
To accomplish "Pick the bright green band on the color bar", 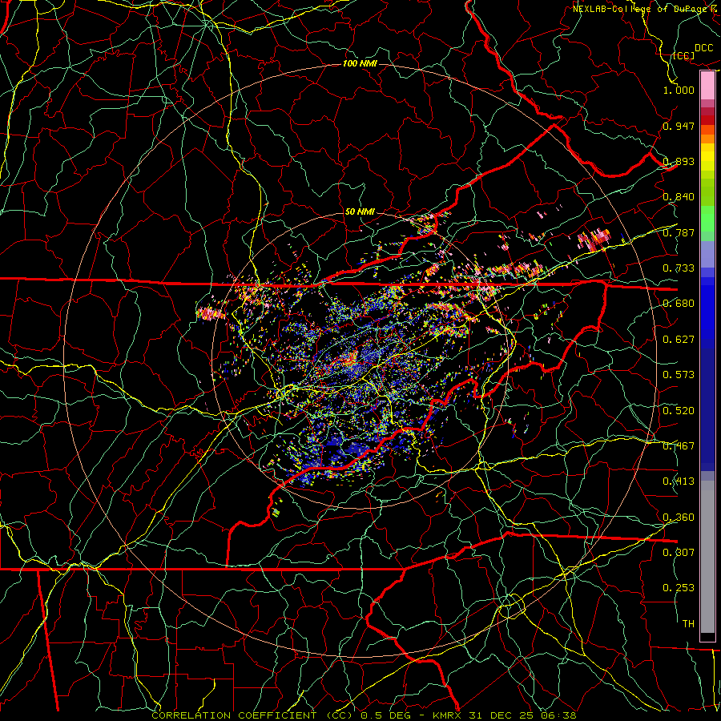I will (x=707, y=220).
